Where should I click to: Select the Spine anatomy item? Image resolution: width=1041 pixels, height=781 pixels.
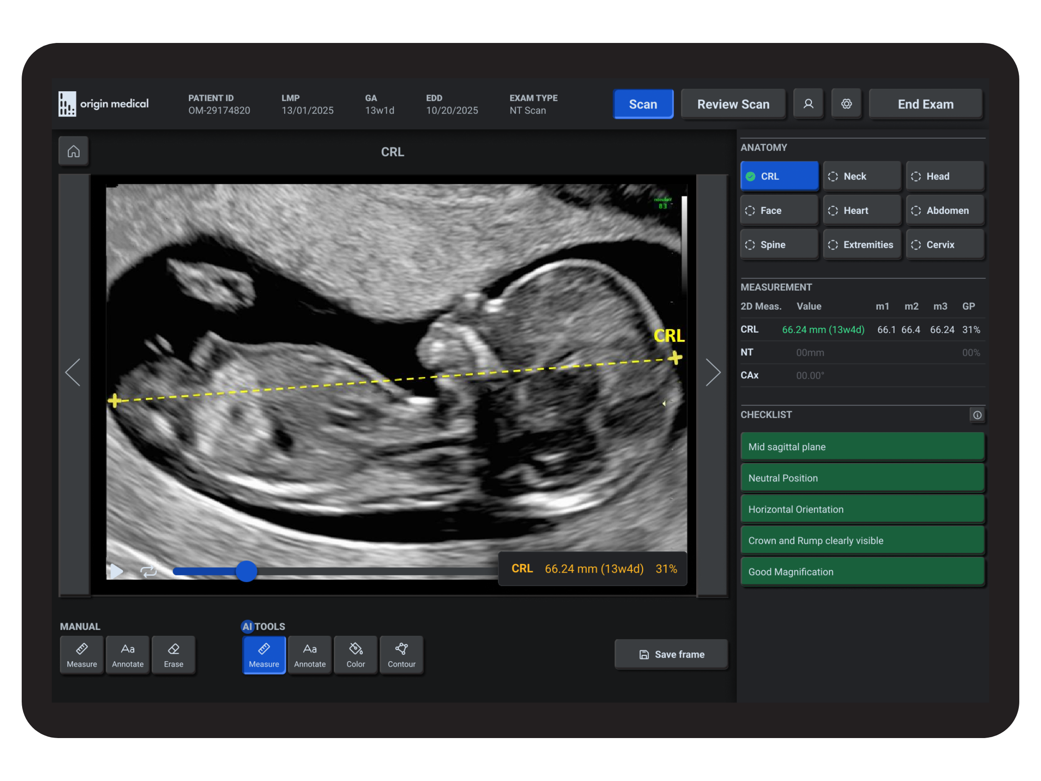(779, 245)
